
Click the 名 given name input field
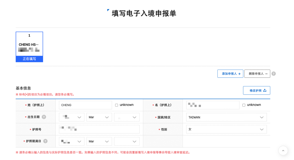[x=213, y=105]
